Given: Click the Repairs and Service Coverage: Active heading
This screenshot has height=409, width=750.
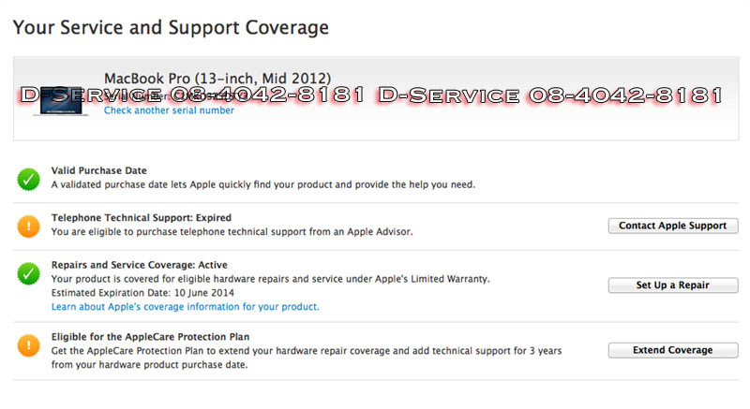Looking at the screenshot, I should 139,265.
